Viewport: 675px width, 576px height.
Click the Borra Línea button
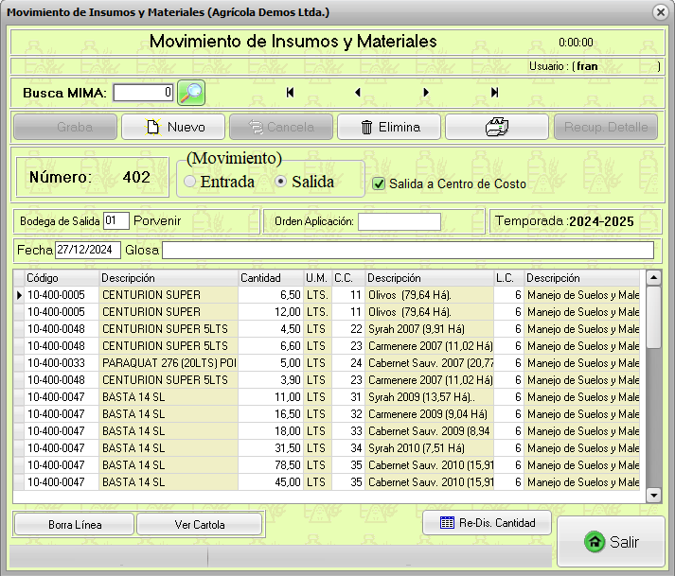(75, 524)
